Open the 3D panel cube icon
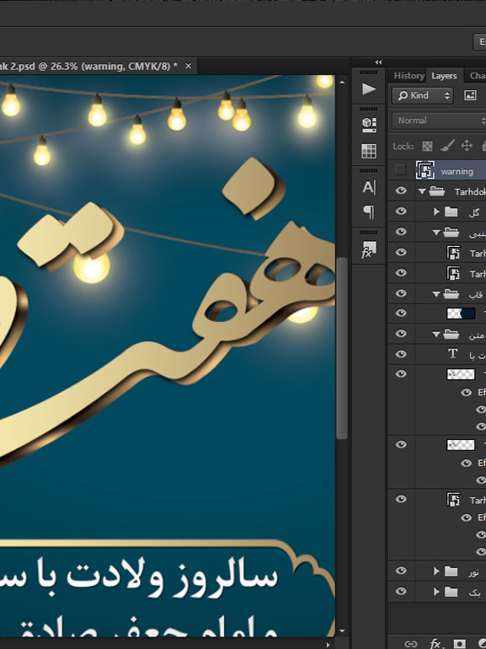The height and width of the screenshot is (649, 486). tap(369, 125)
